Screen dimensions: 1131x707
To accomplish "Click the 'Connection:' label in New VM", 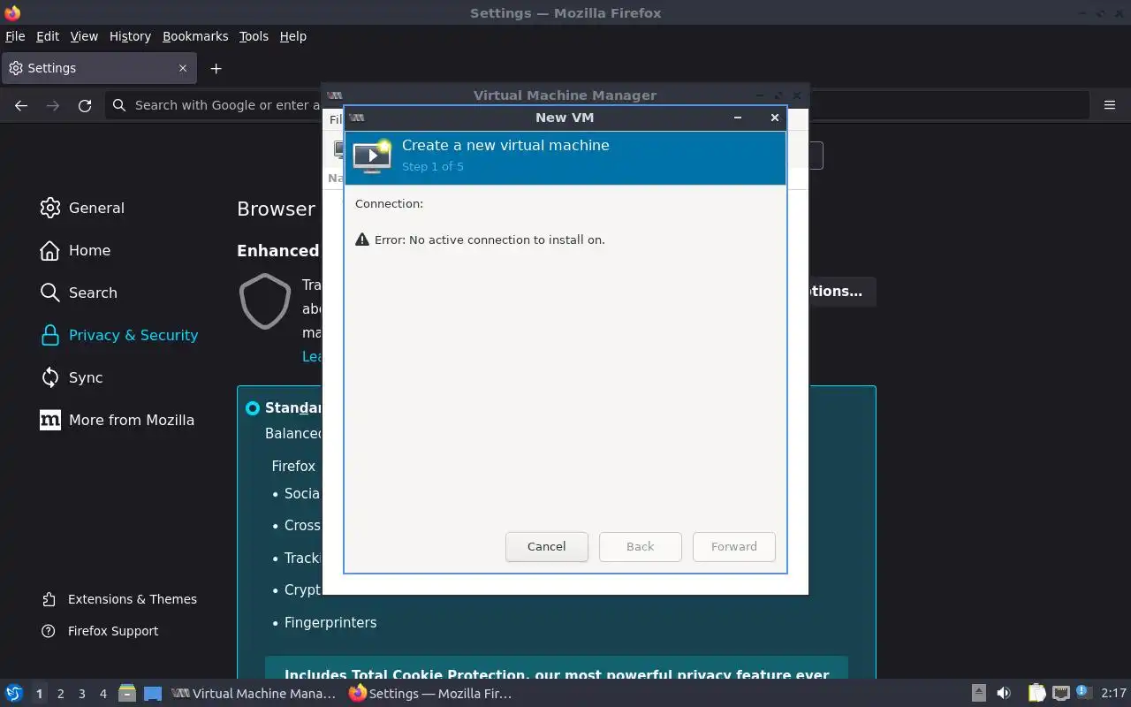I will 389,203.
